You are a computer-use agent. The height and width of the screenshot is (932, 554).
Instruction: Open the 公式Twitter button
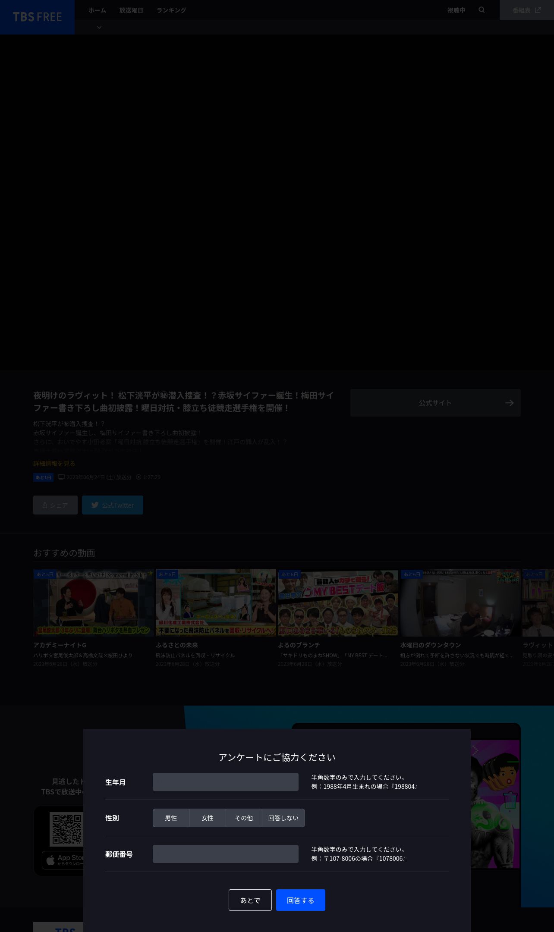point(113,505)
